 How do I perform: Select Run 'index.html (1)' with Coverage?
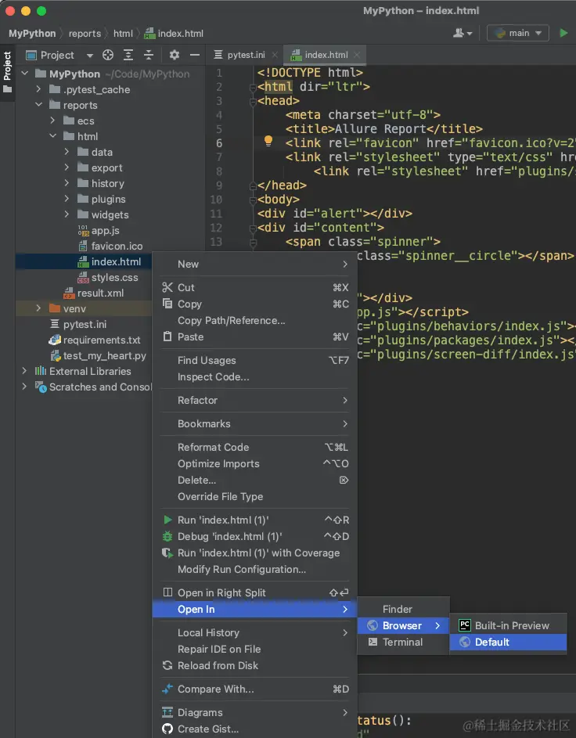tap(254, 553)
